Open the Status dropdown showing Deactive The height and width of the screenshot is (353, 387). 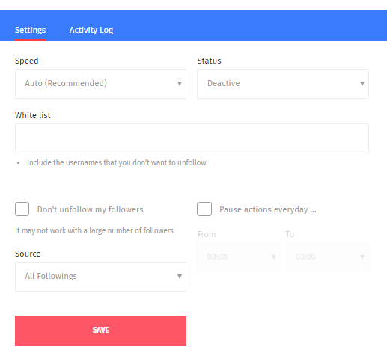click(283, 84)
